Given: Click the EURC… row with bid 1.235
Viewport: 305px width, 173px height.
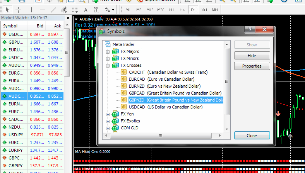Looking at the screenshot, I should [x=32, y=142].
